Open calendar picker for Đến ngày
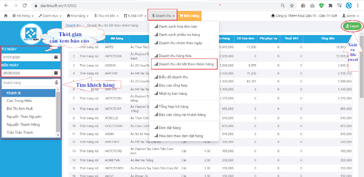This screenshot has width=364, height=177. coord(56,73)
